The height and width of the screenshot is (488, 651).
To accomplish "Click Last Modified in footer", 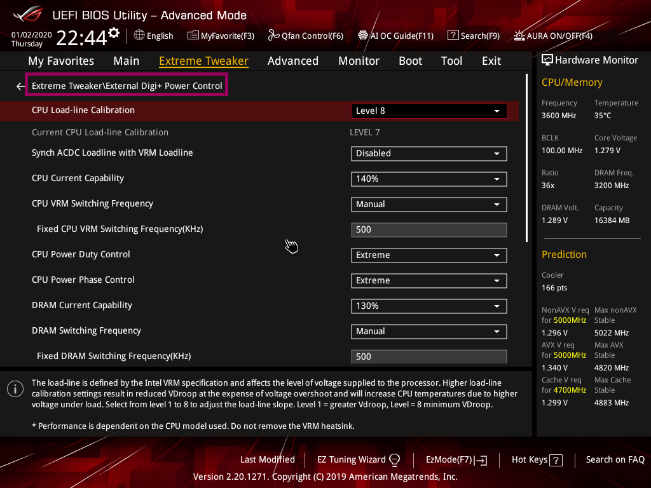I will [268, 460].
